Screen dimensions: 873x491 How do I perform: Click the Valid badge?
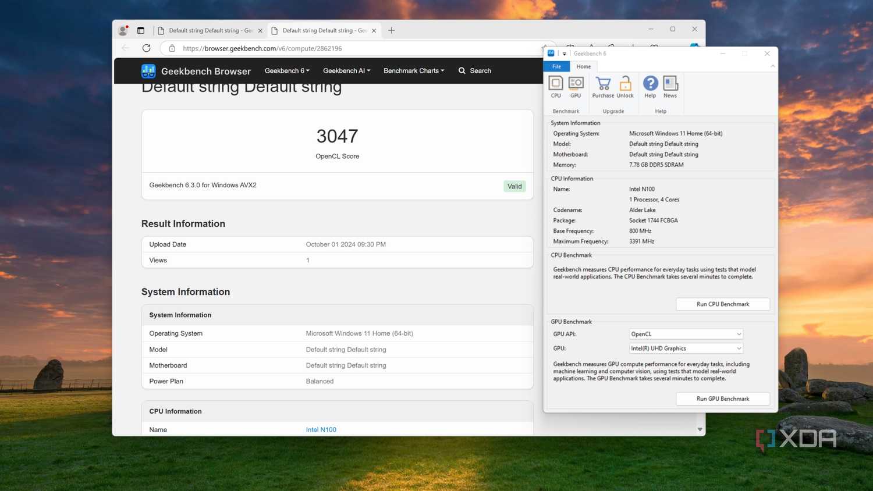[514, 186]
